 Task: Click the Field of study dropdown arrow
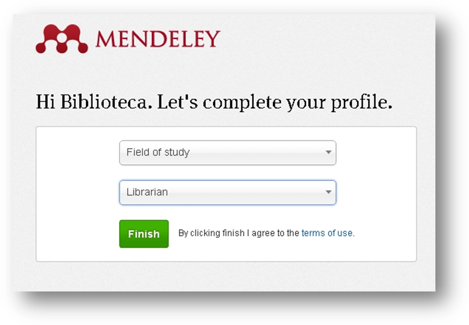pyautogui.click(x=329, y=152)
